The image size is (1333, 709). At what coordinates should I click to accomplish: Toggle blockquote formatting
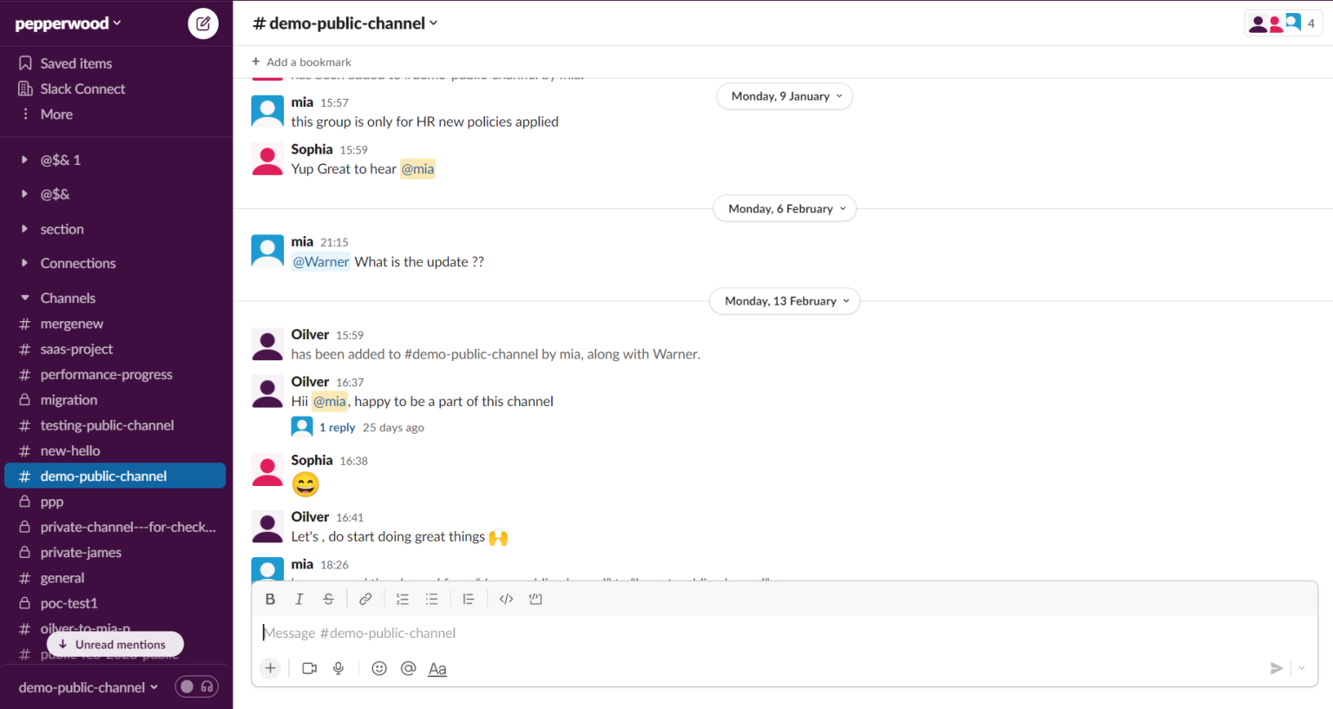[469, 599]
